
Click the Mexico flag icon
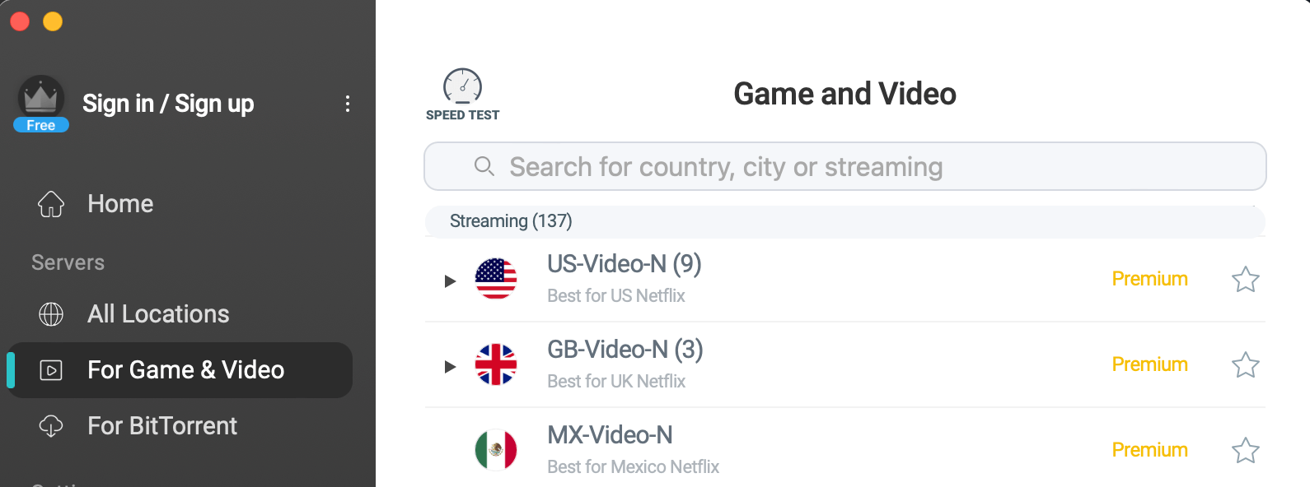496,450
